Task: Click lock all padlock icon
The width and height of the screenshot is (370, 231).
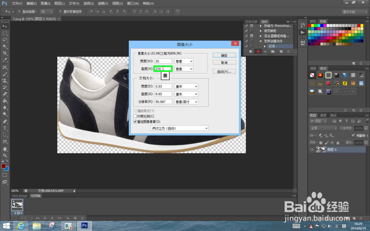Action: (x=338, y=143)
